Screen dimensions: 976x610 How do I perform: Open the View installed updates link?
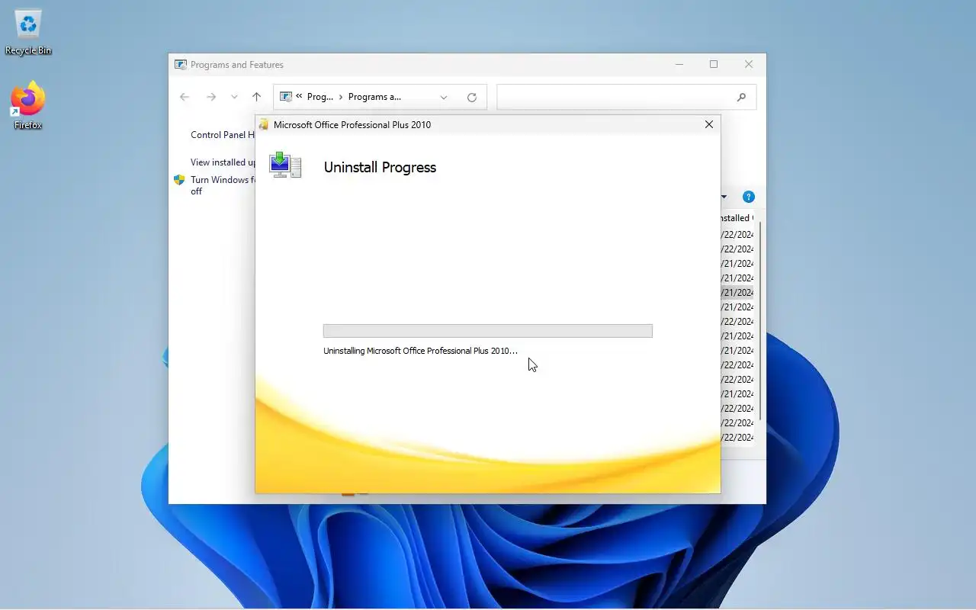(223, 162)
